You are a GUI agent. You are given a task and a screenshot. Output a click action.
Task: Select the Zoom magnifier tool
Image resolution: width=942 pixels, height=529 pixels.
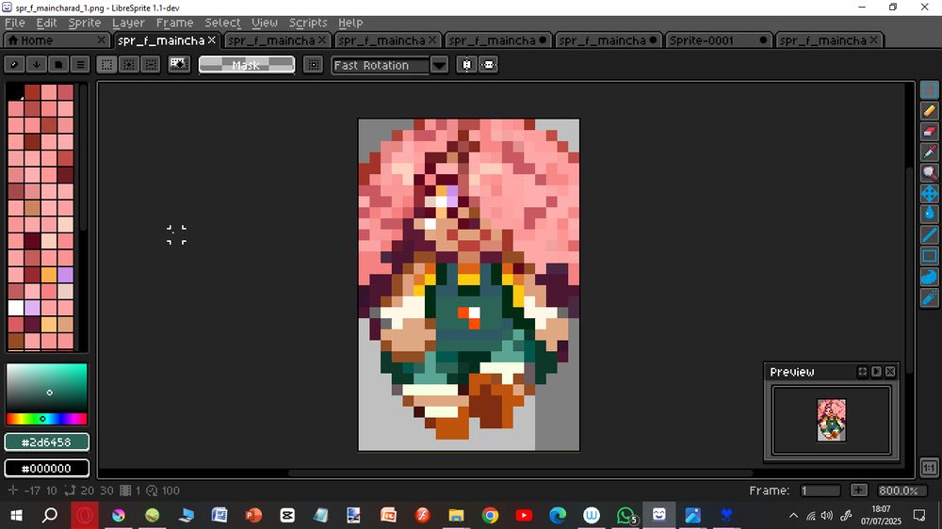click(x=929, y=173)
